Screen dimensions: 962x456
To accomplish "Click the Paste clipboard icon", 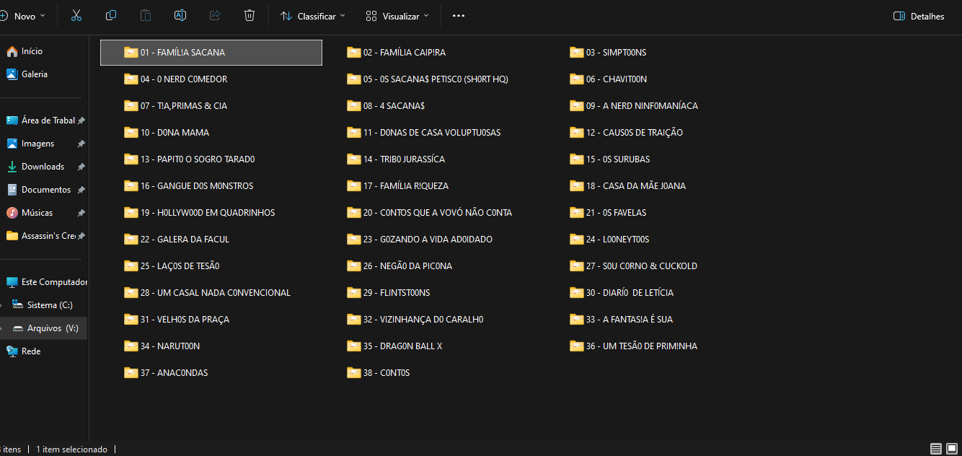I will coord(146,16).
